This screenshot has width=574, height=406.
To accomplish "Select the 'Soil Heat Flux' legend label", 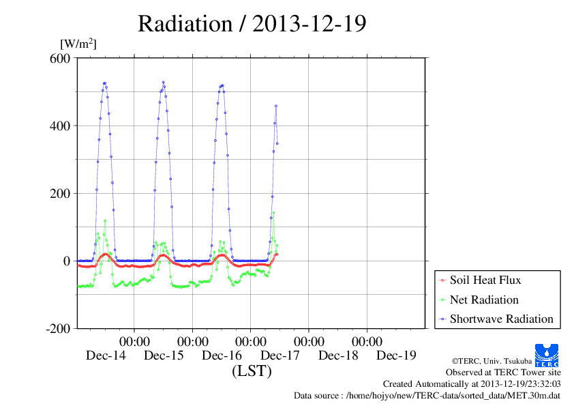I will click(485, 280).
